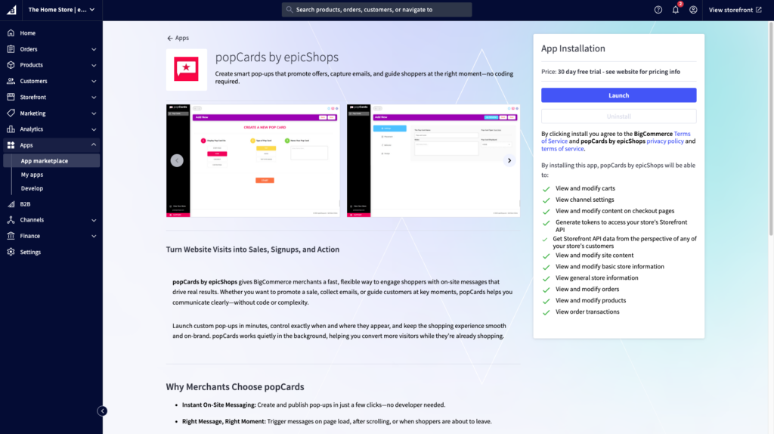Expand the Marketing menu chevron

pos(94,113)
